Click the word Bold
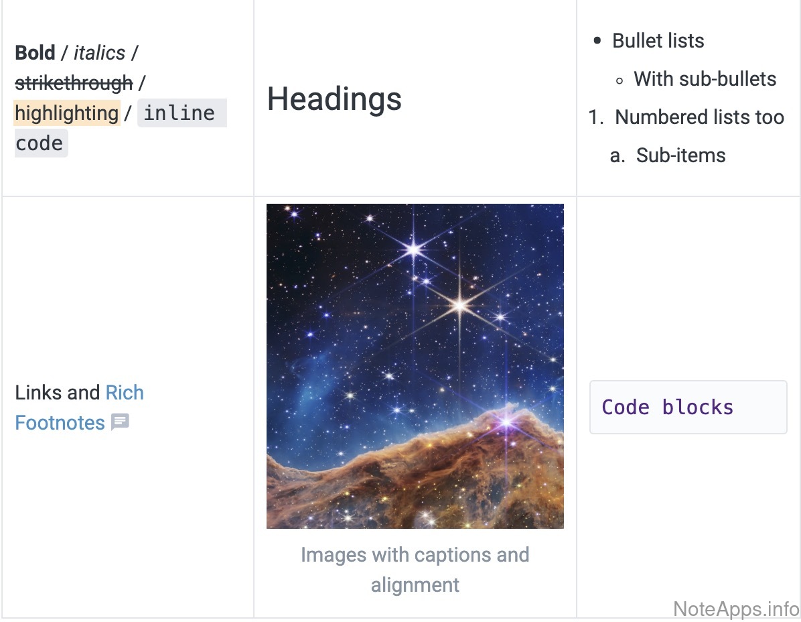This screenshot has height=622, width=801. (35, 52)
